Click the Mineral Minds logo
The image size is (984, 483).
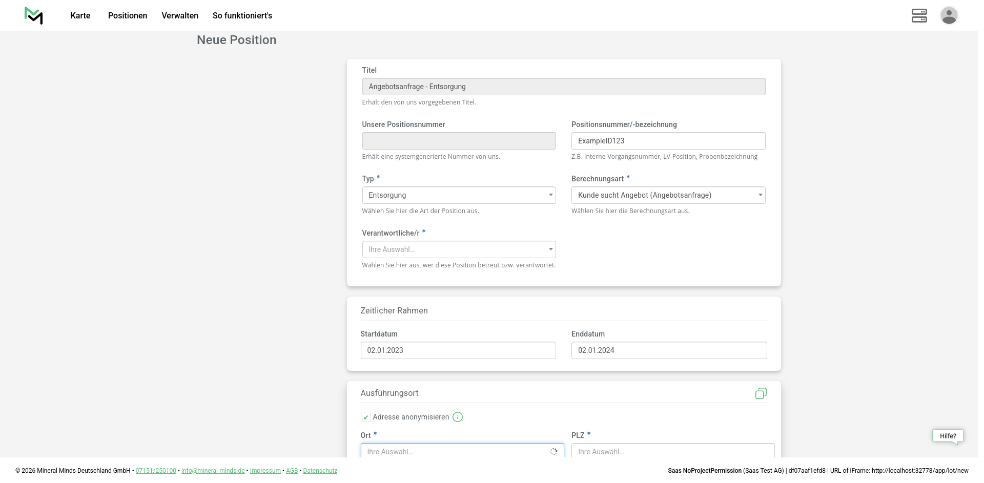click(33, 15)
